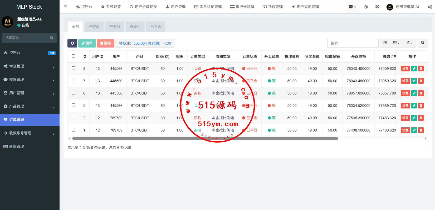The image size is (435, 210).
Task: Click the horizontal scrollbar below the table
Action: [205, 138]
